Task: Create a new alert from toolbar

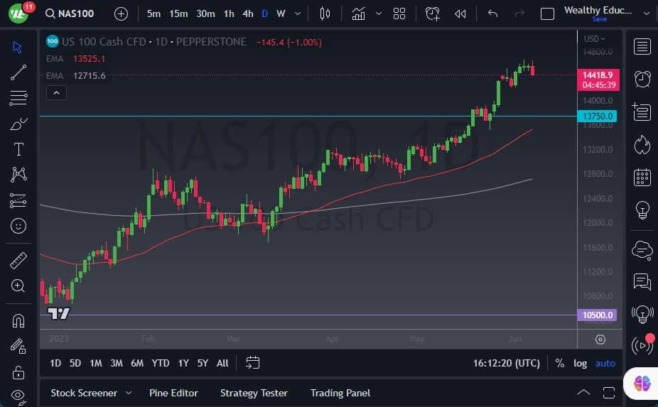Action: (x=432, y=13)
